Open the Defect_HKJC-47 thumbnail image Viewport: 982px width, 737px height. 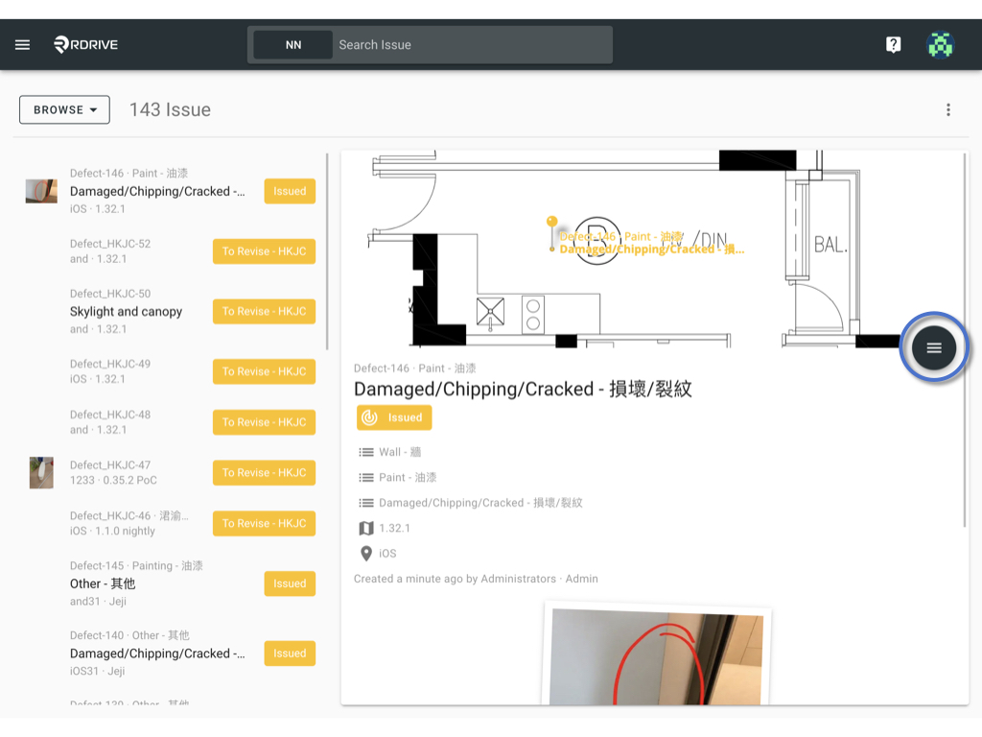click(x=41, y=472)
